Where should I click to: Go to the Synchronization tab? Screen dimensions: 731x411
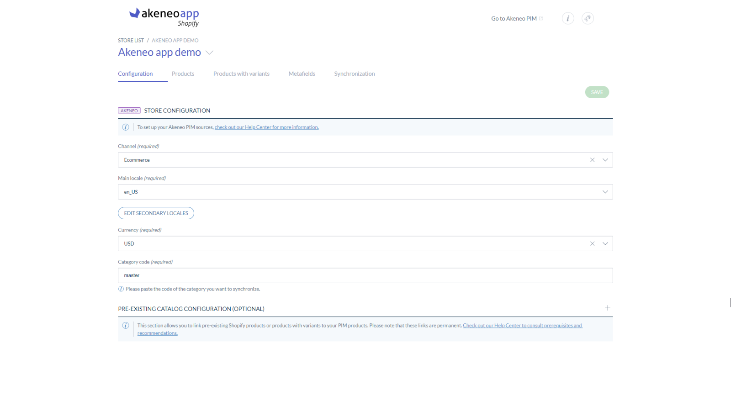pyautogui.click(x=354, y=74)
